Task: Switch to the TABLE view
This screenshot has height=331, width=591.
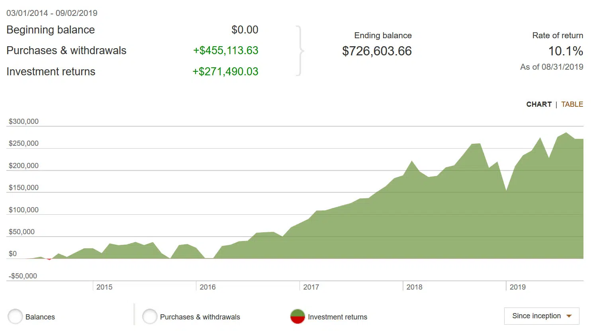Action: [572, 104]
